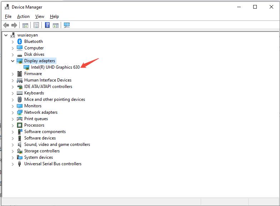Screen dimensions: 280x206
Task: Open the File menu
Action: click(8, 16)
